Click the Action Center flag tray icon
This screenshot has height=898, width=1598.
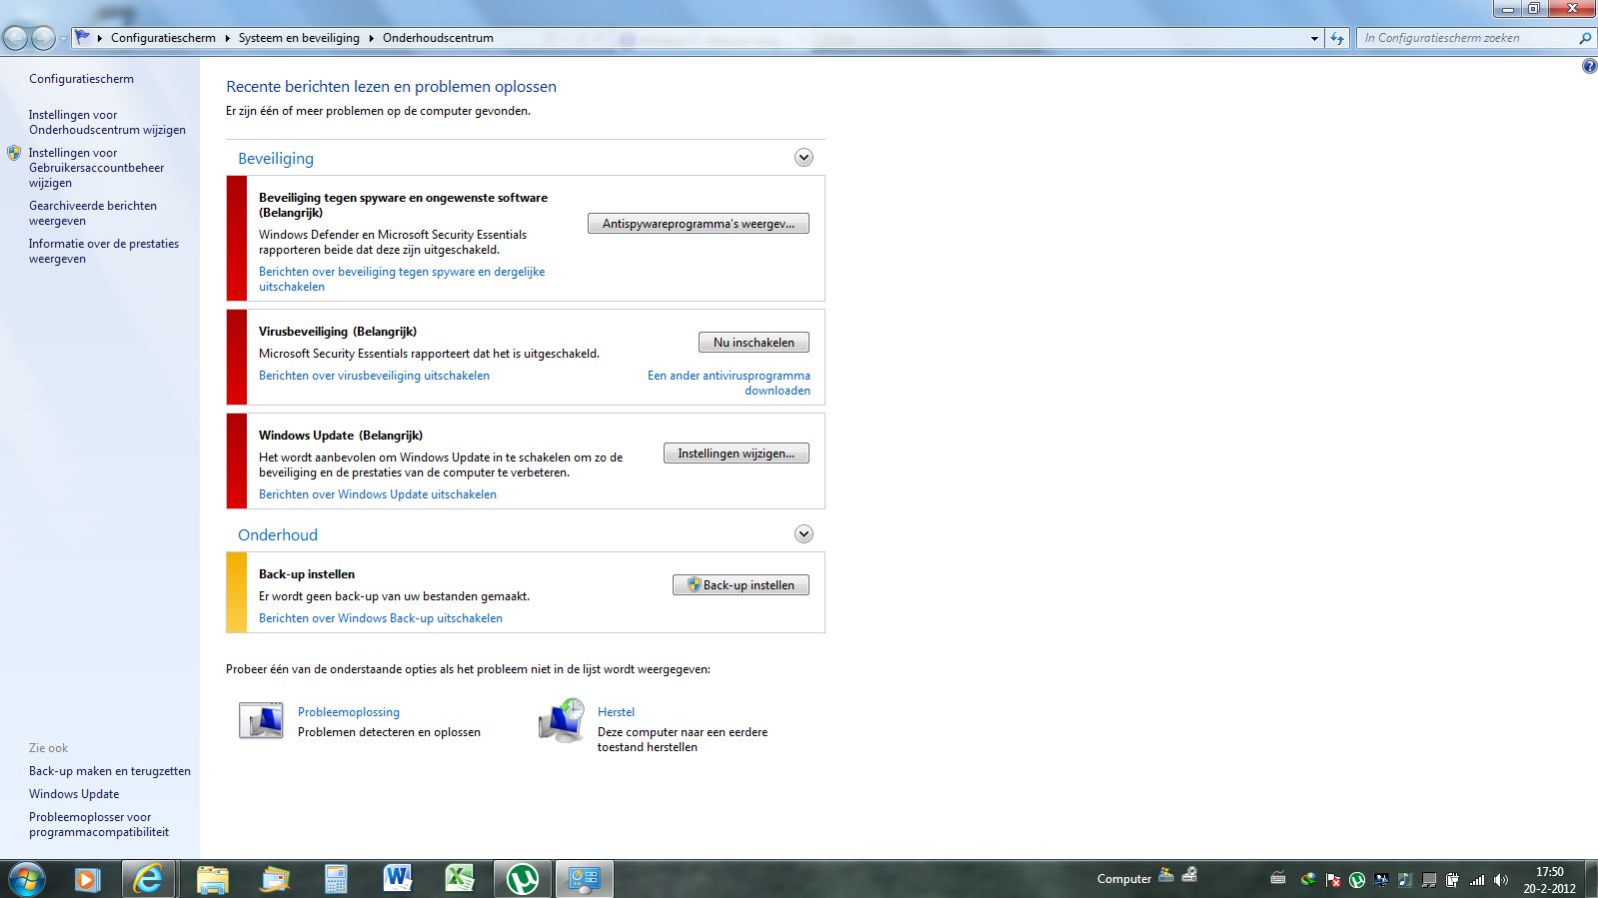pyautogui.click(x=1333, y=880)
